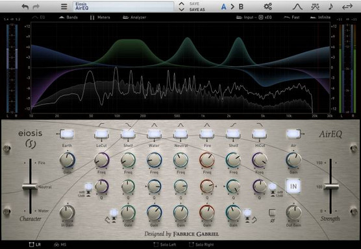Image resolution: width=361 pixels, height=249 pixels.
Task: Toggle the Water band enable button
Action: click(x=155, y=134)
